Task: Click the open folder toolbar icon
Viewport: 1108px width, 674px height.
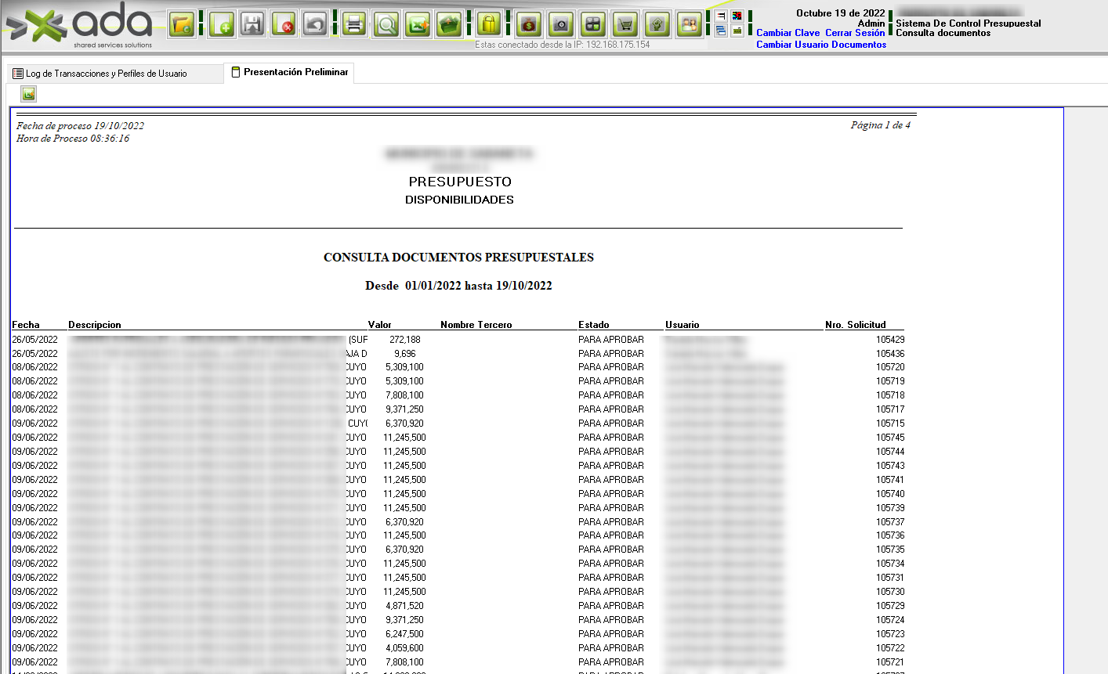Action: [182, 25]
